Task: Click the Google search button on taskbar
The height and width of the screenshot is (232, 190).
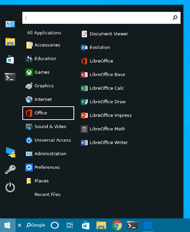Action: pyautogui.click(x=36, y=225)
